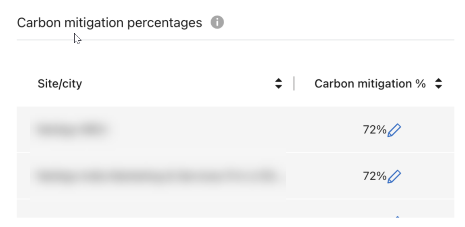Click the info icon beside Carbon mitigation percentages

tap(217, 23)
